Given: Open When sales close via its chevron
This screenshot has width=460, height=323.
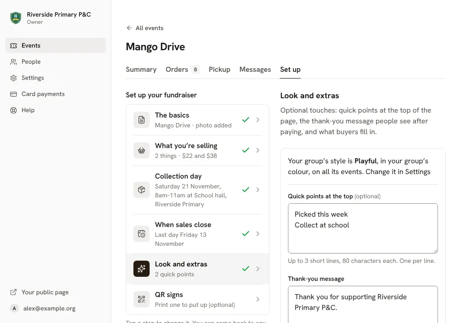Looking at the screenshot, I should pyautogui.click(x=257, y=234).
